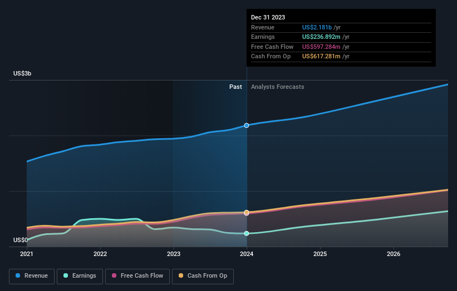Click the 2026 x-axis label
Image resolution: width=457 pixels, height=291 pixels.
pyautogui.click(x=394, y=254)
